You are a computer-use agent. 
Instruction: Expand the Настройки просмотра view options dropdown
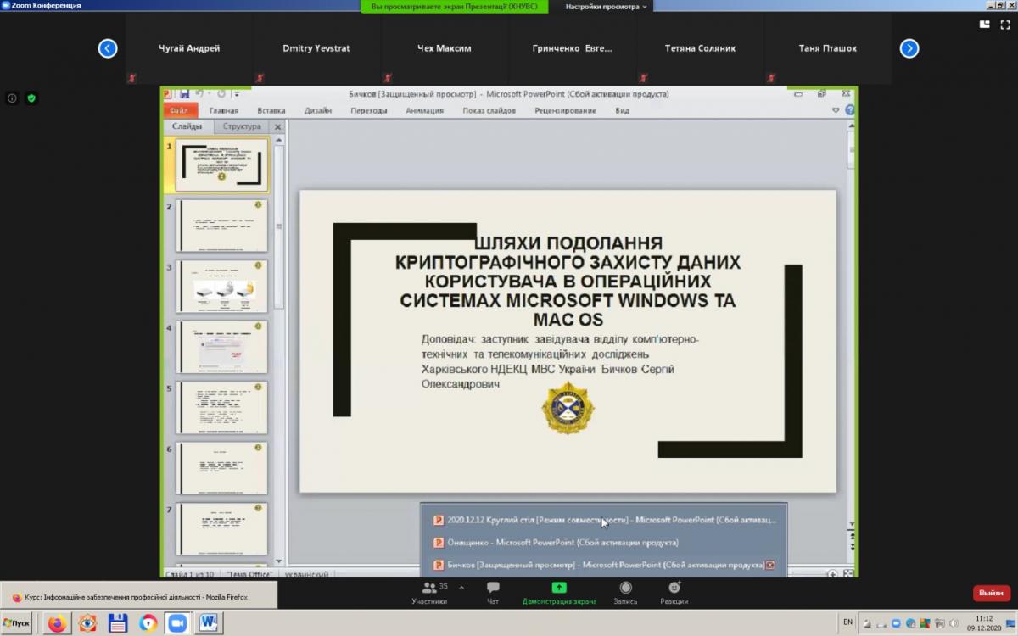[606, 7]
